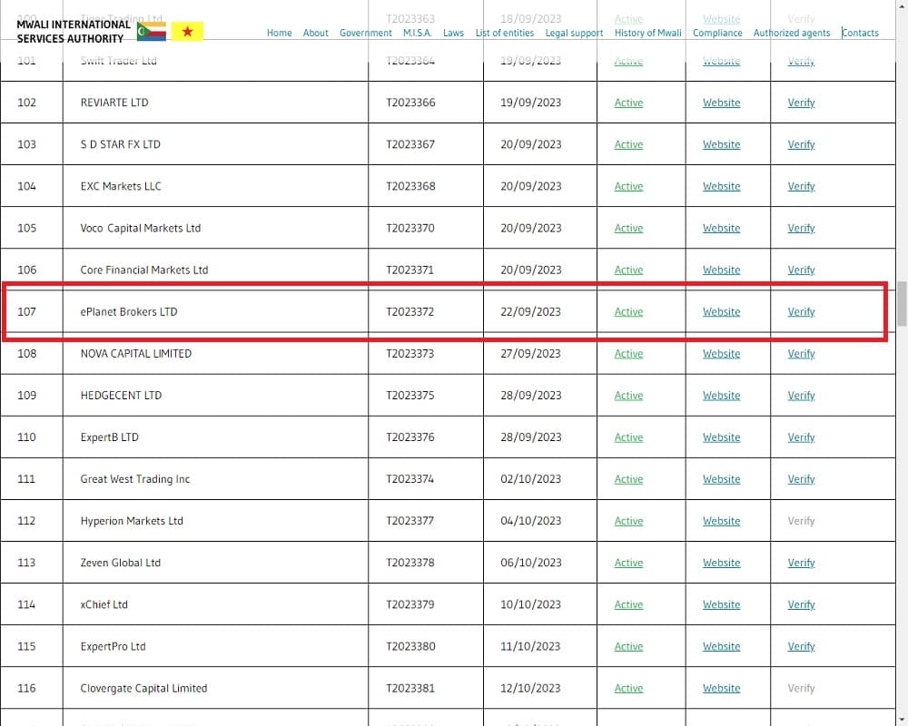Open the Contacts menu item
Image resolution: width=908 pixels, height=726 pixels.
coord(860,33)
